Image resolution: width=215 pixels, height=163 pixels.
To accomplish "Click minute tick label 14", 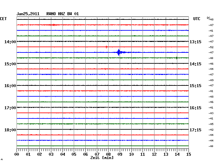I will (177, 154).
